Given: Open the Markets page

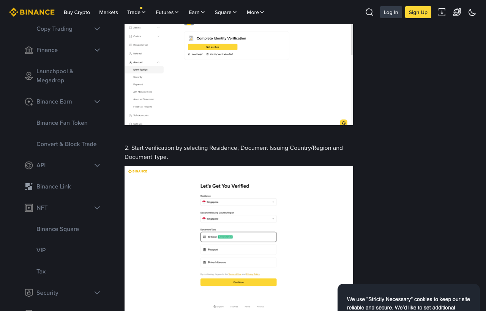Looking at the screenshot, I should coord(109,12).
